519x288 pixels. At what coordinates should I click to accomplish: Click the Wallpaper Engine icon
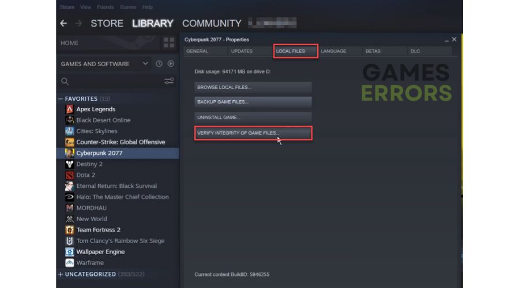click(x=70, y=252)
